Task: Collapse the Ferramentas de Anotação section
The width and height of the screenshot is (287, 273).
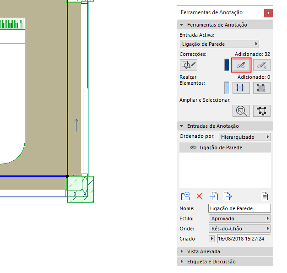Action: coord(182,25)
